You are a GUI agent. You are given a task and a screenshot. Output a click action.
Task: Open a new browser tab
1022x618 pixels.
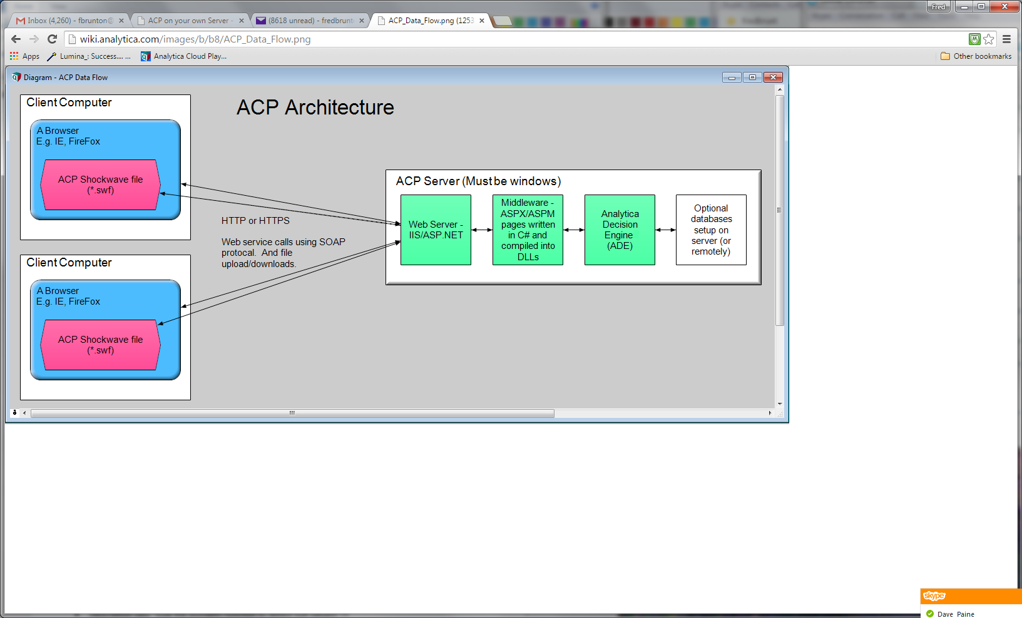503,21
